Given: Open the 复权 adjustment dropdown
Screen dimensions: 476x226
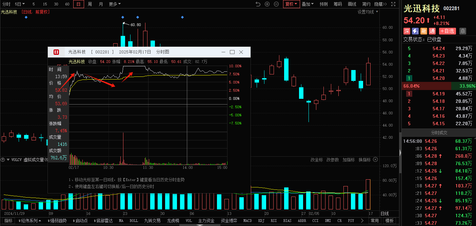Looking at the screenshot, I should 291,4.
